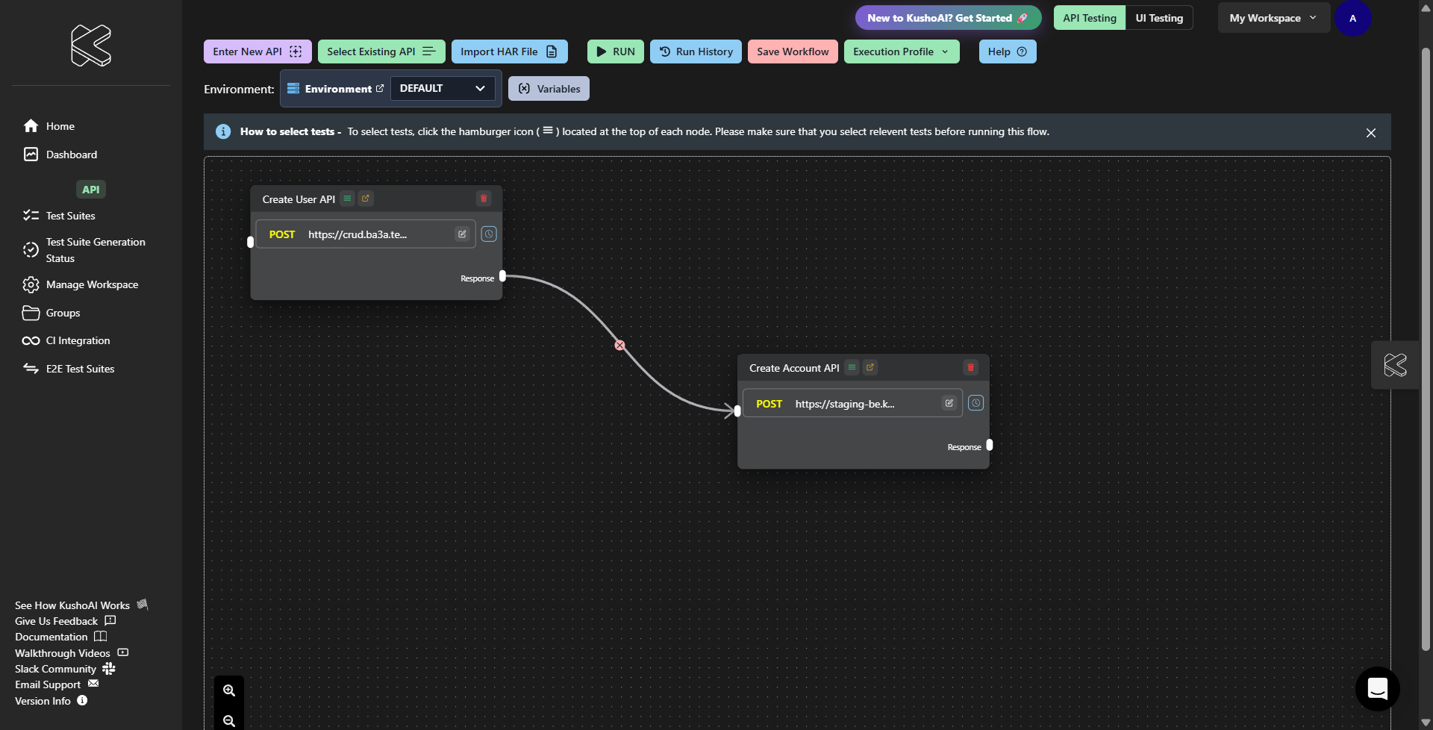Click Save Workflow button

pos(792,52)
